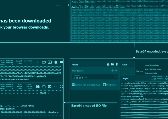Click 'Type: text/plain' text
The height and width of the screenshot is (119, 168).
pyautogui.click(x=151, y=73)
